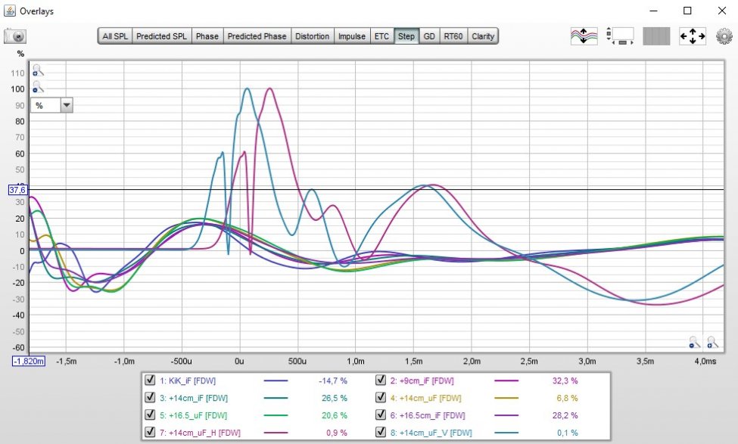Switch to the GD tab
Viewport: 738px width, 444px height.
coord(428,36)
